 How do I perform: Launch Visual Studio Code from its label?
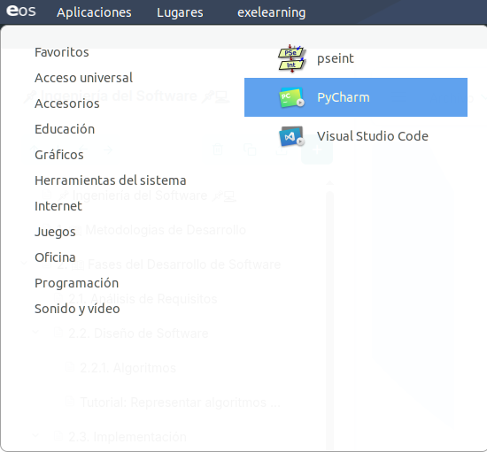[x=373, y=136]
